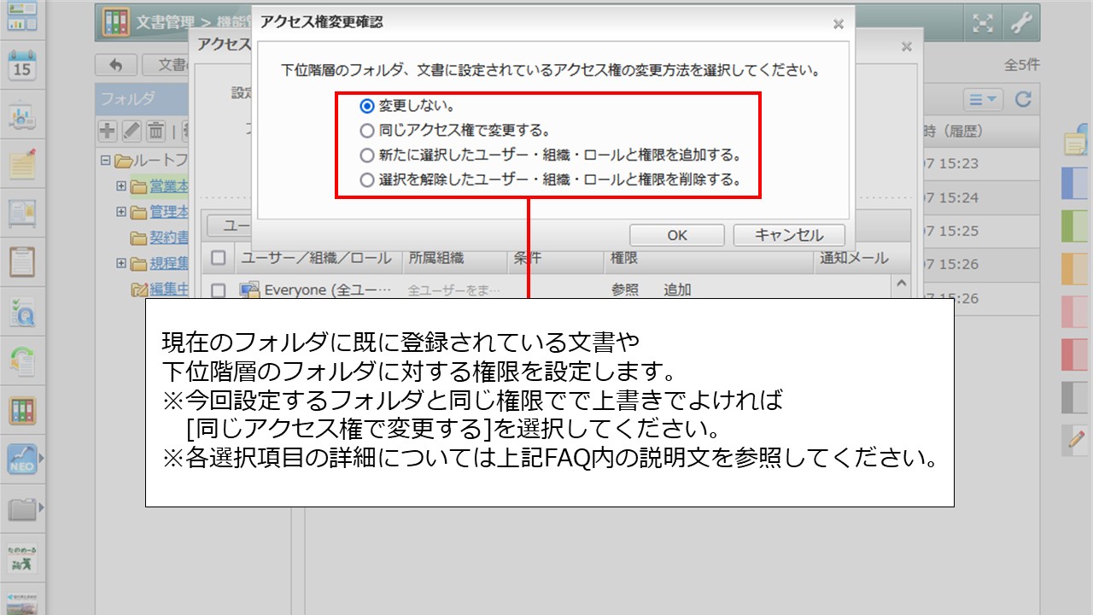1093x615 pixels.
Task: Toggle fullscreen with the expand icon
Action: click(983, 24)
